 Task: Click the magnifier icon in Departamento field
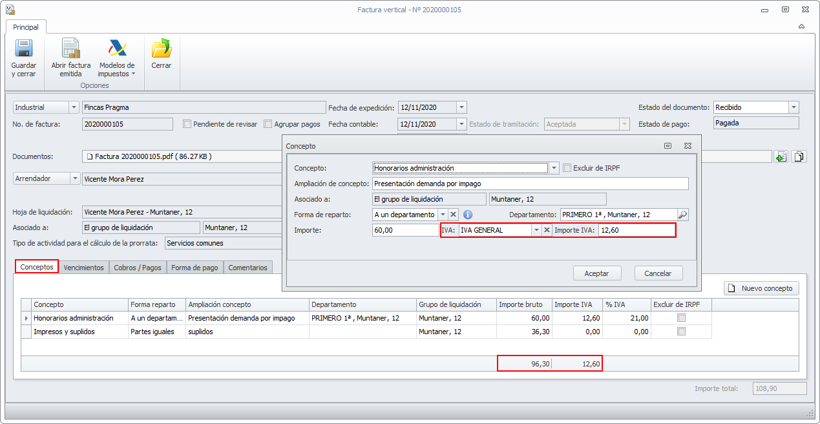[x=682, y=215]
